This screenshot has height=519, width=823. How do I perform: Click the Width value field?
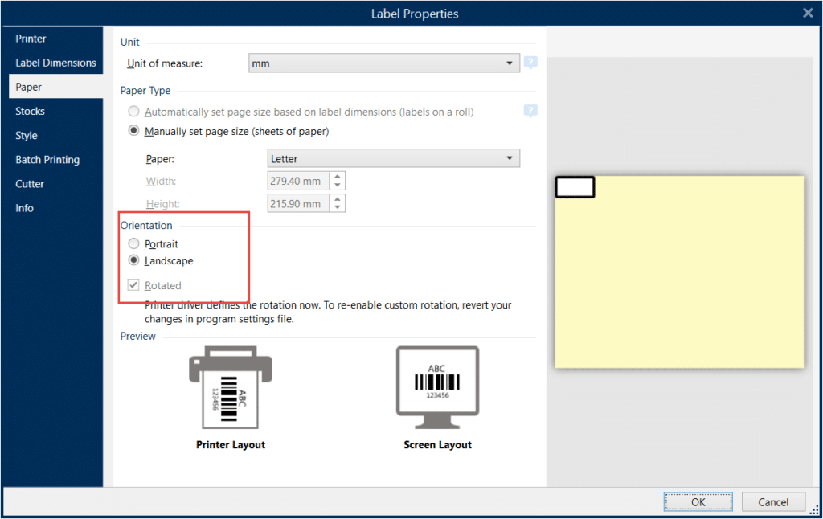(298, 181)
